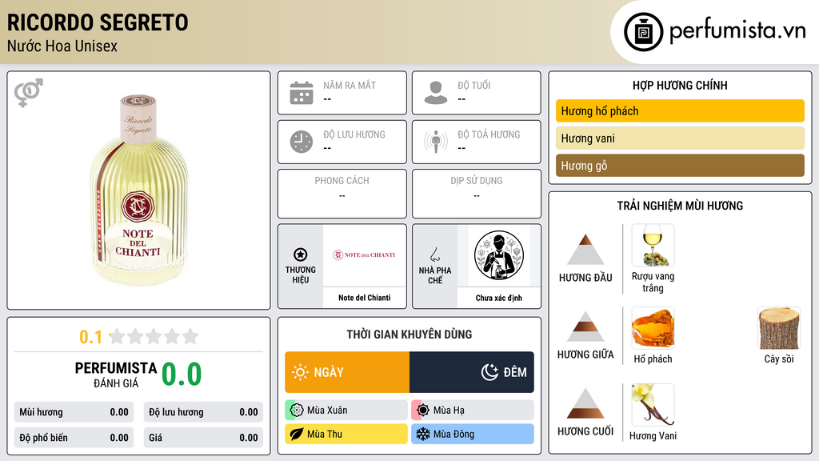
Task: Click the vanilla Hương Vani note image
Action: point(653,405)
